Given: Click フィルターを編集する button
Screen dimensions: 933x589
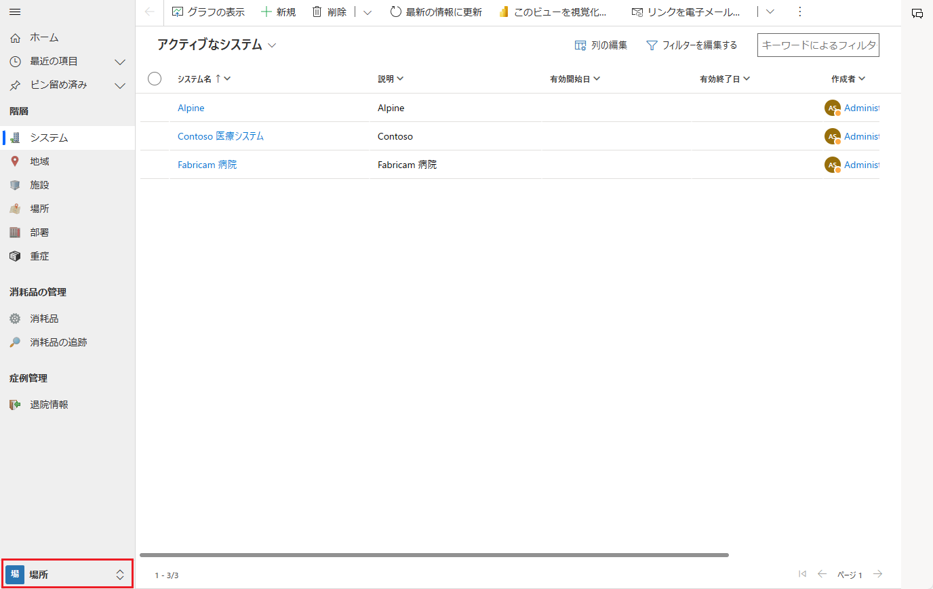Looking at the screenshot, I should (x=692, y=45).
